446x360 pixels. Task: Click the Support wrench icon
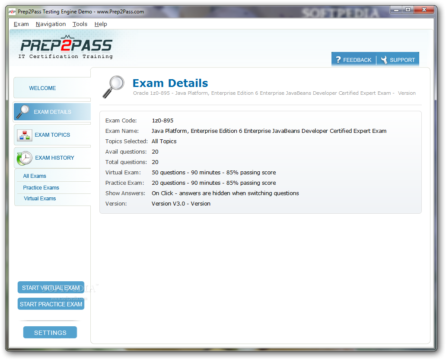(384, 60)
